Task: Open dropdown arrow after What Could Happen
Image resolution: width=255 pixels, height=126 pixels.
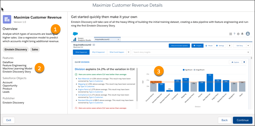Action: click(x=128, y=52)
